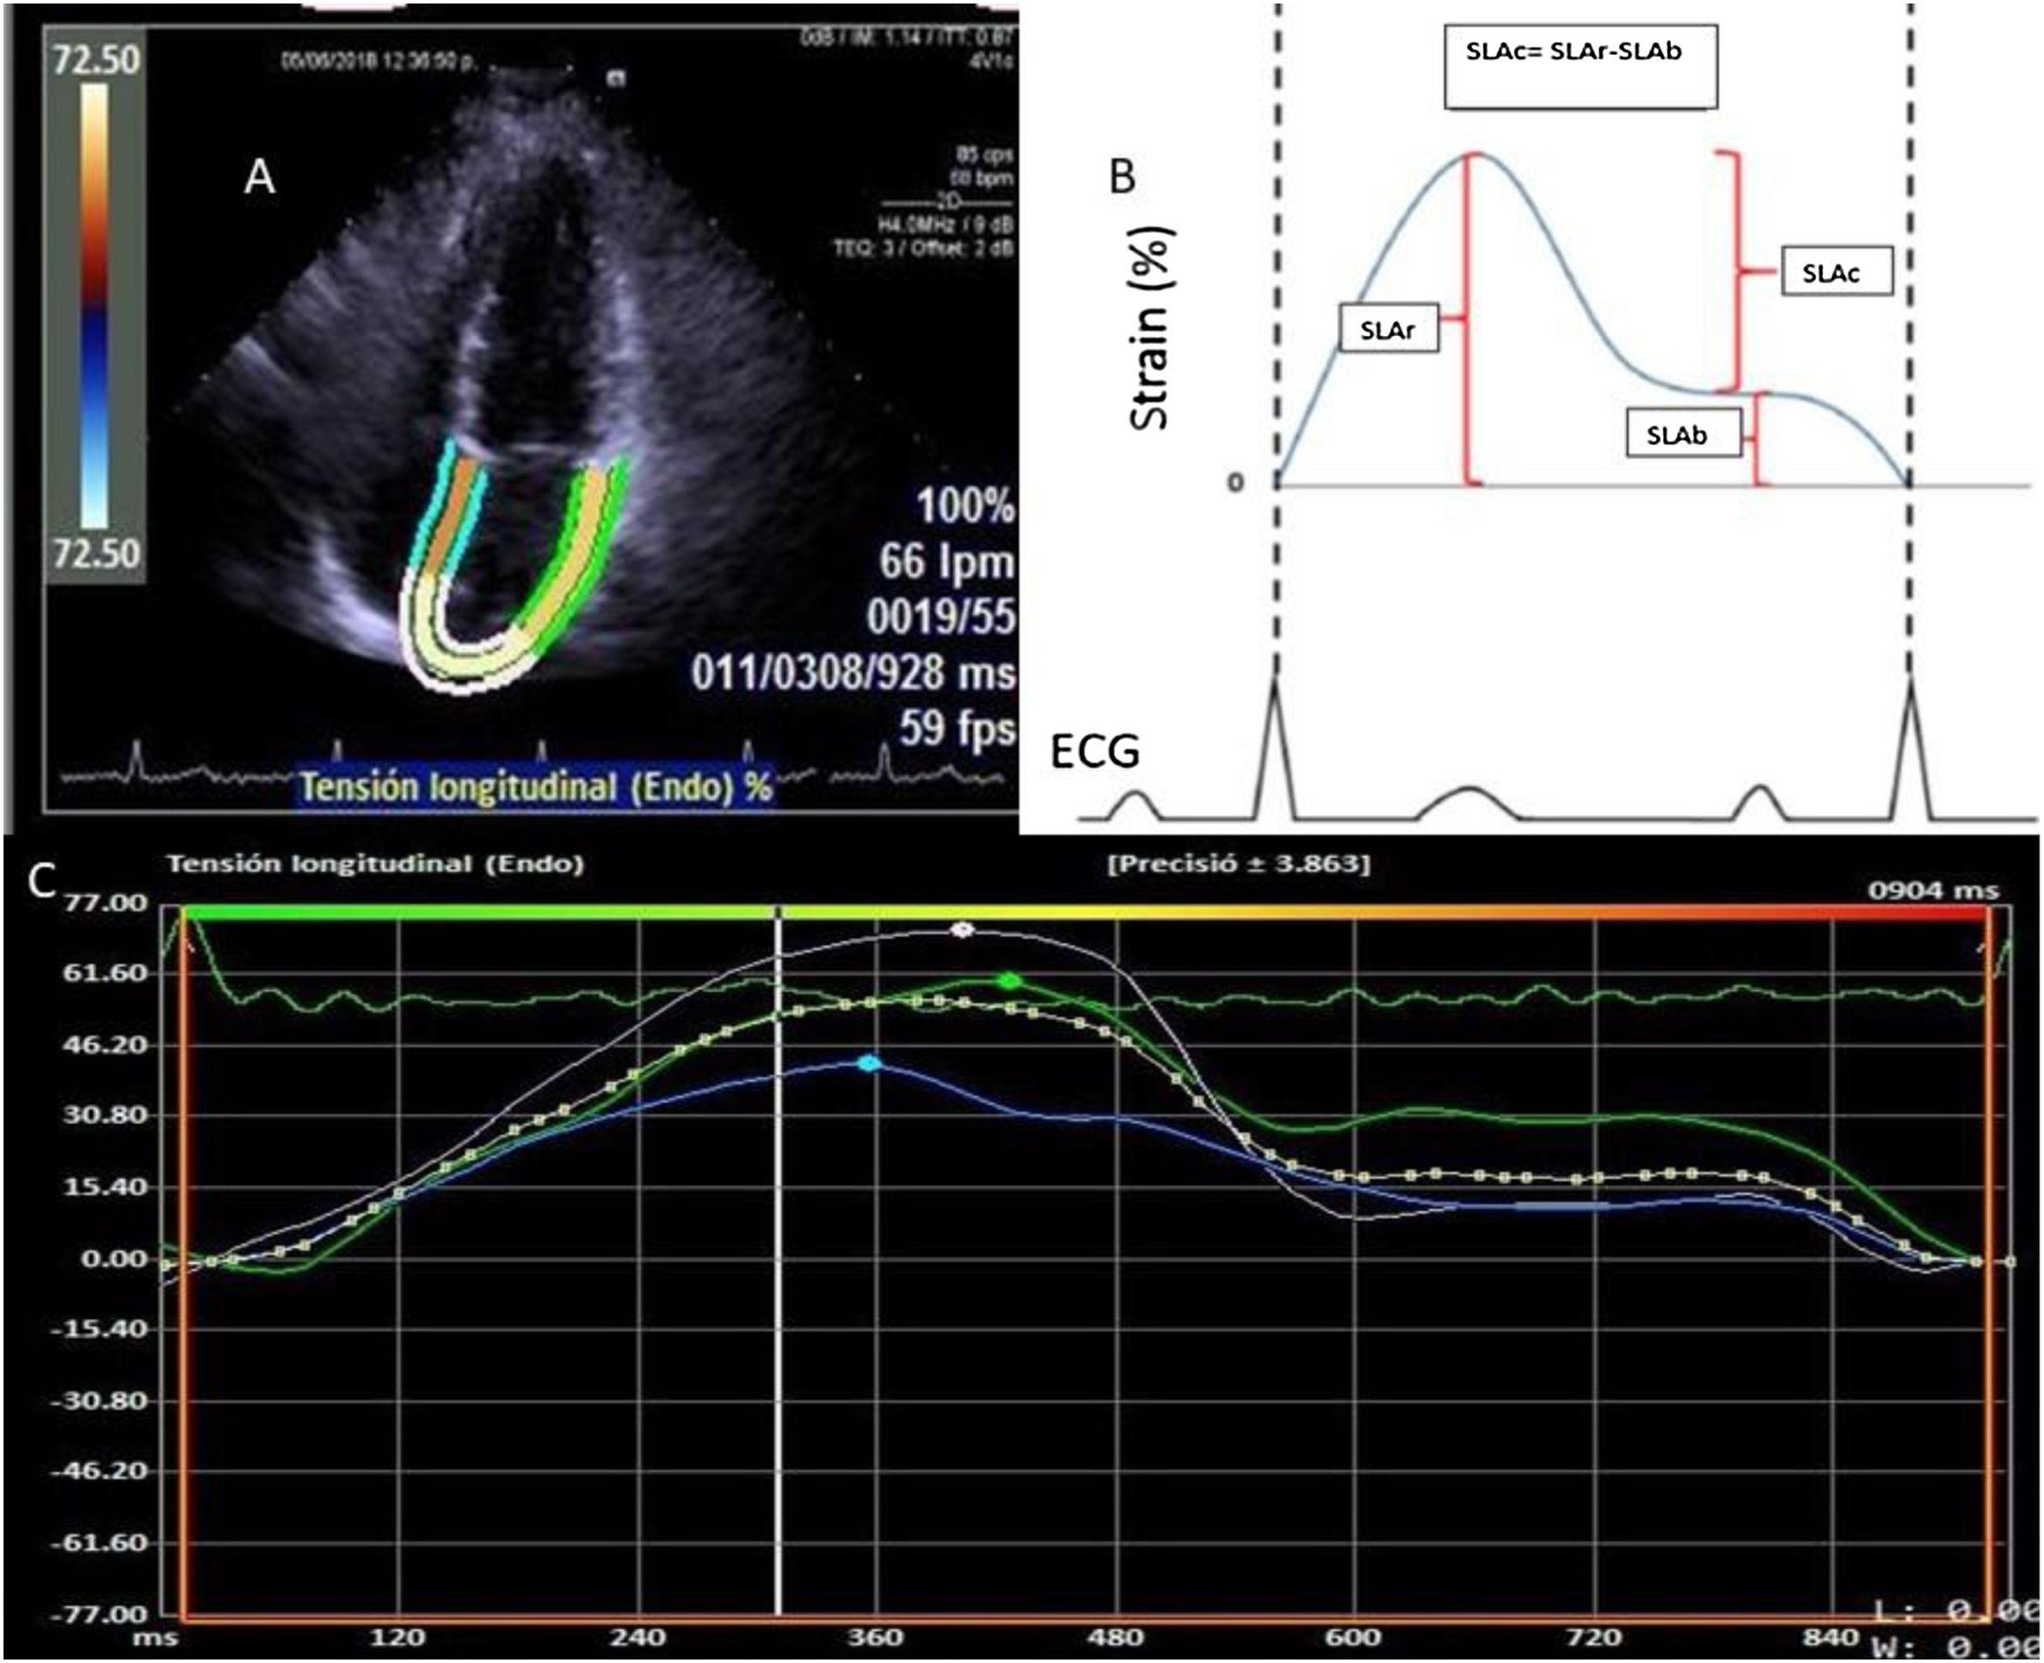Viewport: 2044px width, 1663px height.
Task: Click the ECG label in diagram B
Action: [x=1097, y=752]
